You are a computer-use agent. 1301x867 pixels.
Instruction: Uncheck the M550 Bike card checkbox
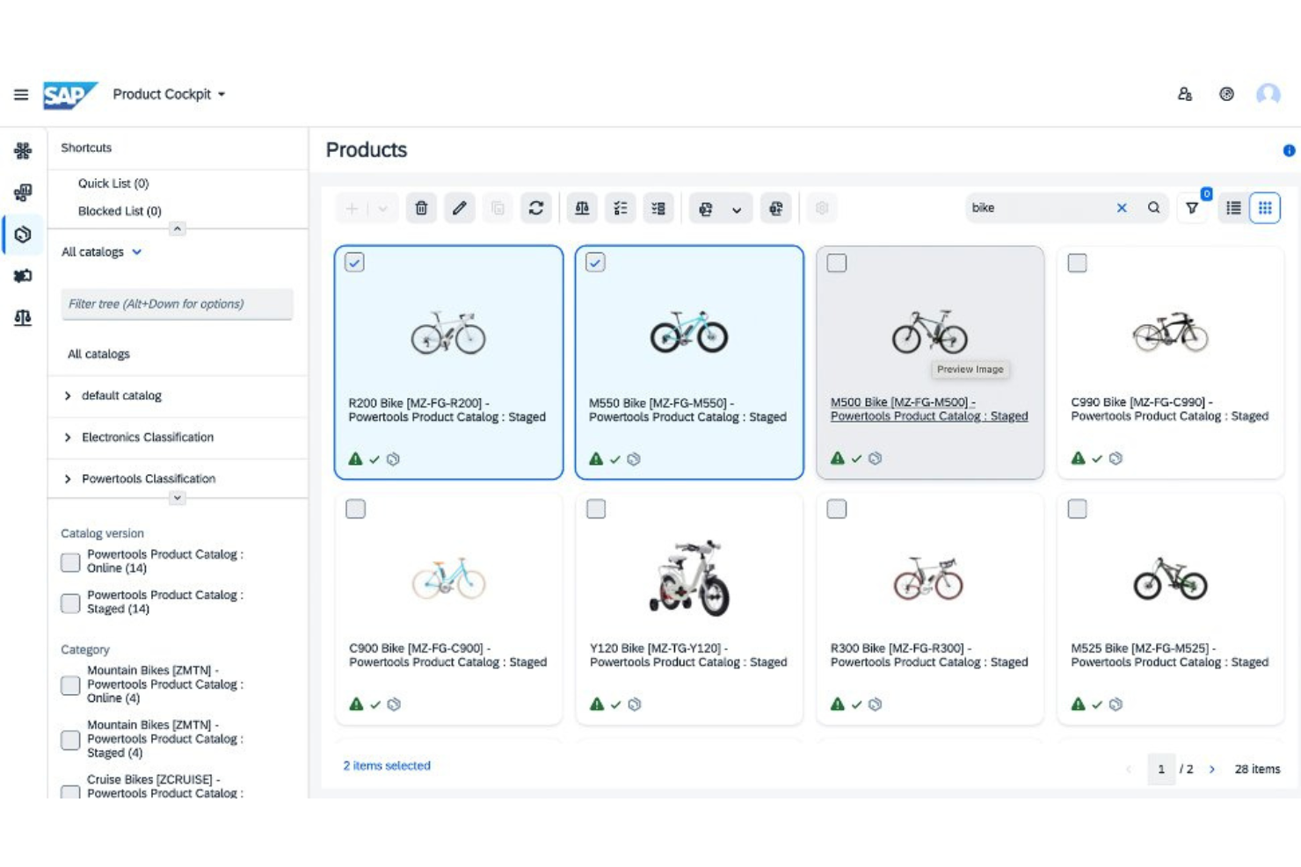pos(596,263)
